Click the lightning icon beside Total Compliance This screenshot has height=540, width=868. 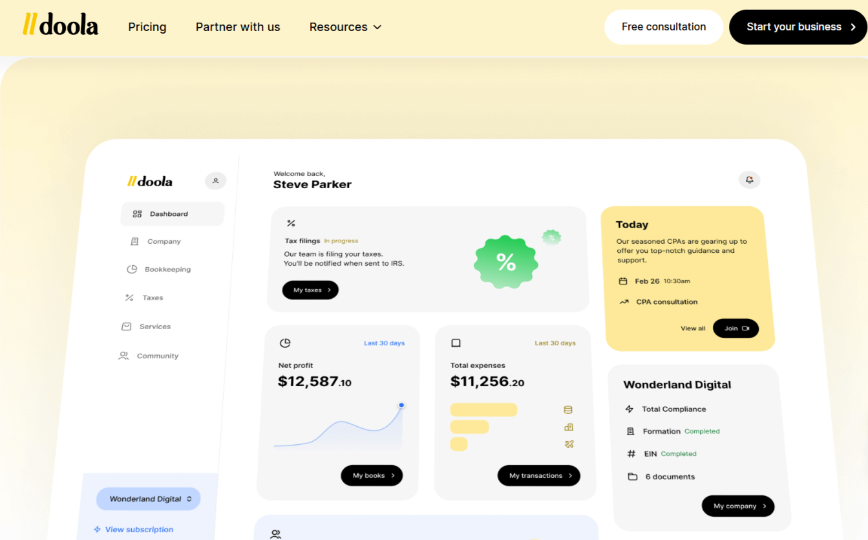(630, 409)
